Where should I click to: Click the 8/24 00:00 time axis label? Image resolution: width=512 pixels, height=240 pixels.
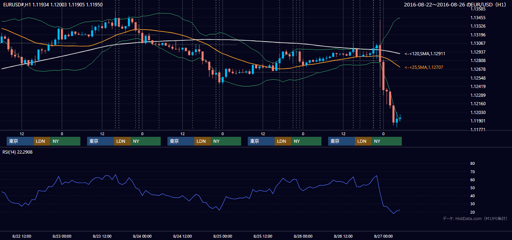(142, 236)
